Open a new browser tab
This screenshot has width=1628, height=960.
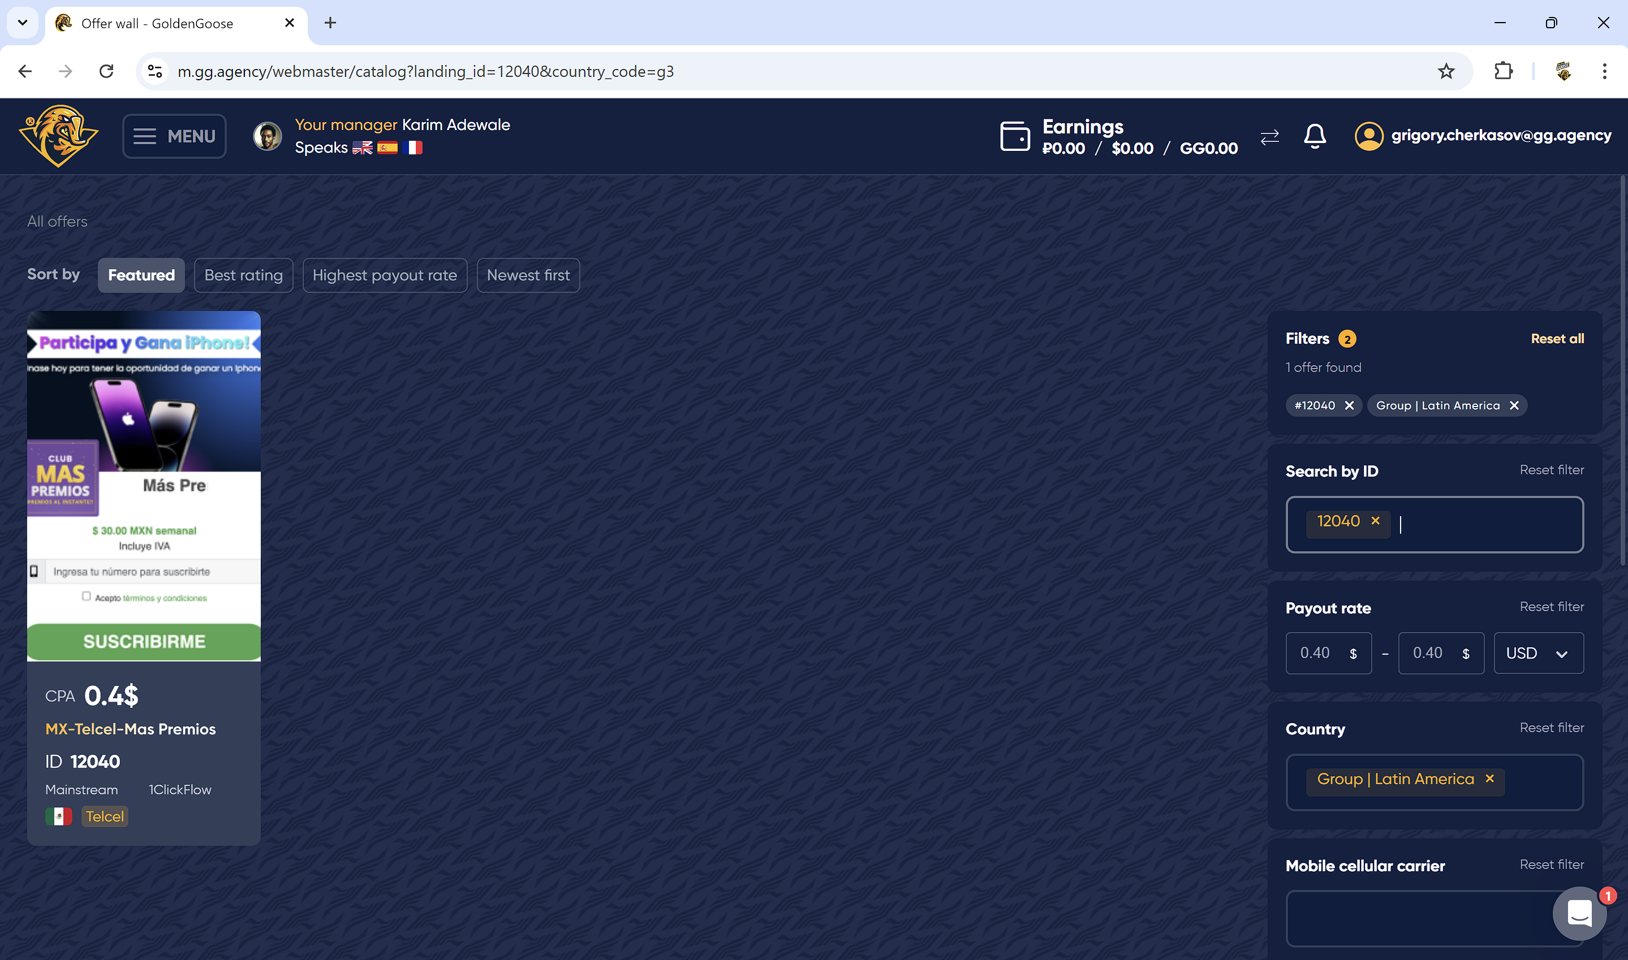pyautogui.click(x=330, y=23)
